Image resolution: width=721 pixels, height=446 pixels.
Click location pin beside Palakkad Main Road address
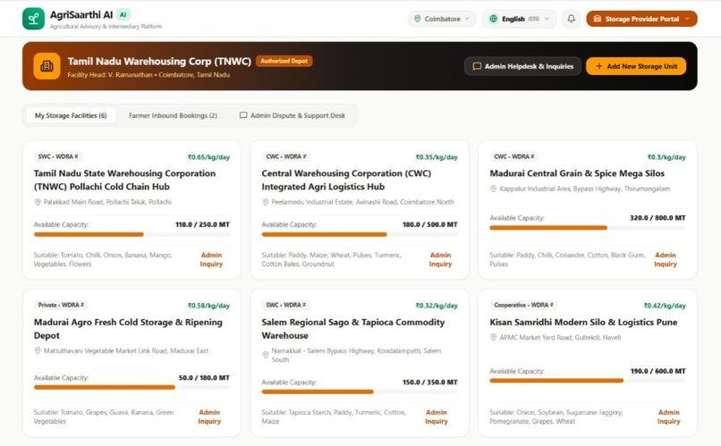click(38, 202)
